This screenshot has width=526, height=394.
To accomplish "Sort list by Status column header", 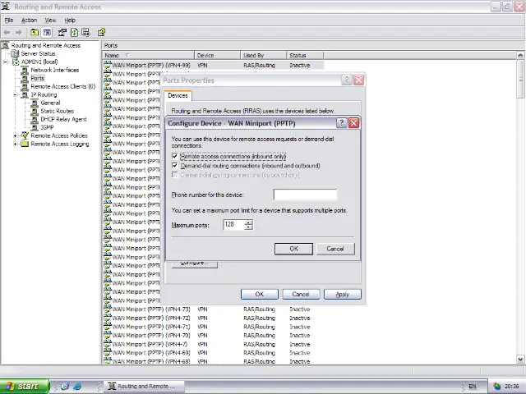I will tap(305, 55).
